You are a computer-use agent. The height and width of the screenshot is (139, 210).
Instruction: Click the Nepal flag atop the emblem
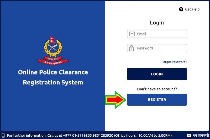click(52, 40)
